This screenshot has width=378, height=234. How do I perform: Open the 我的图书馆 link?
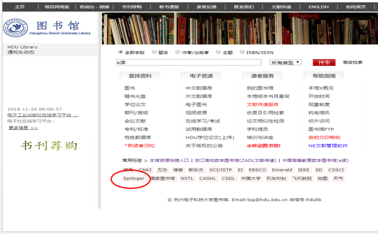tap(260, 88)
